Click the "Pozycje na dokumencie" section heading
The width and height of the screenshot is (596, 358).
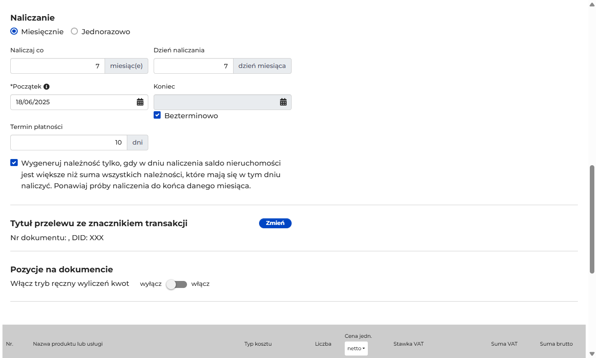pos(62,269)
